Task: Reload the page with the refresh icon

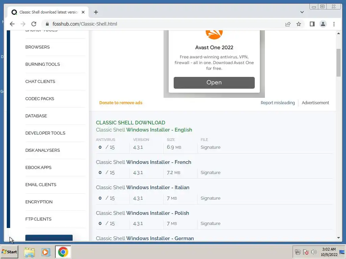Action: 34,24
